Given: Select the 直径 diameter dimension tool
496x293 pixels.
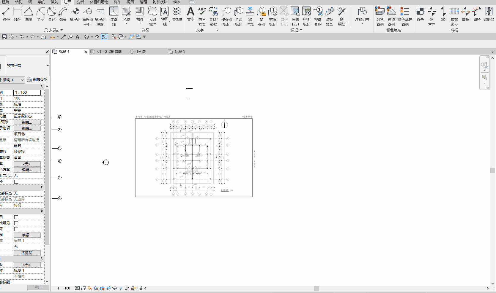Looking at the screenshot, I should [52, 14].
